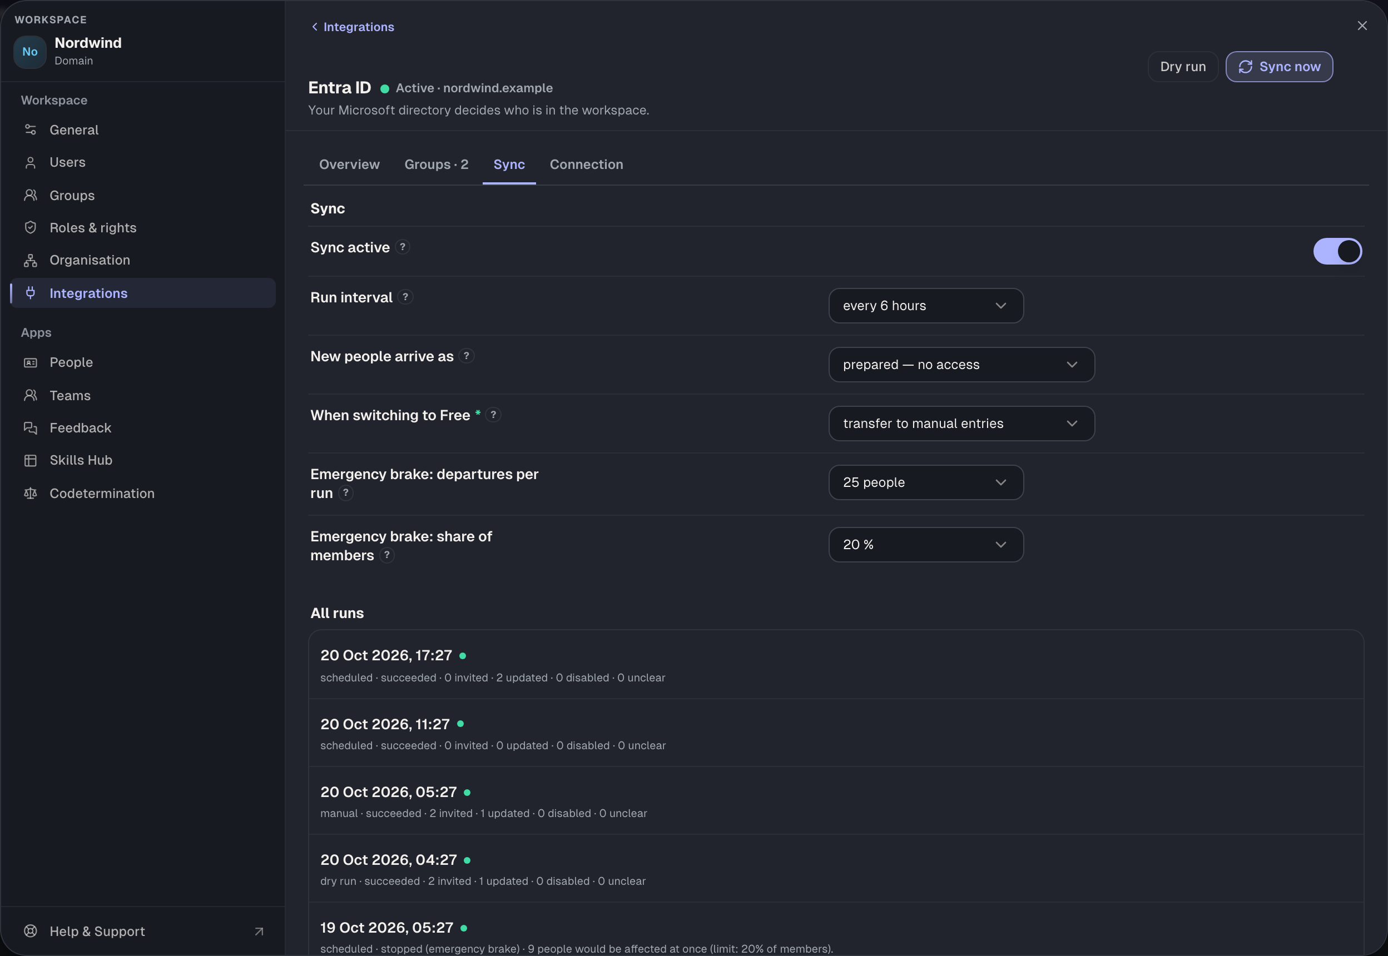Toggle the Sync active switch off
This screenshot has height=956, width=1388.
[1337, 251]
